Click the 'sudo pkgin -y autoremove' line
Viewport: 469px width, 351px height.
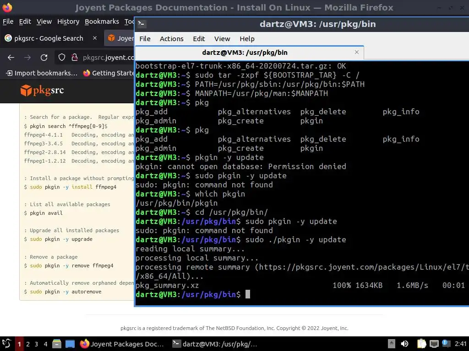pyautogui.click(x=63, y=292)
